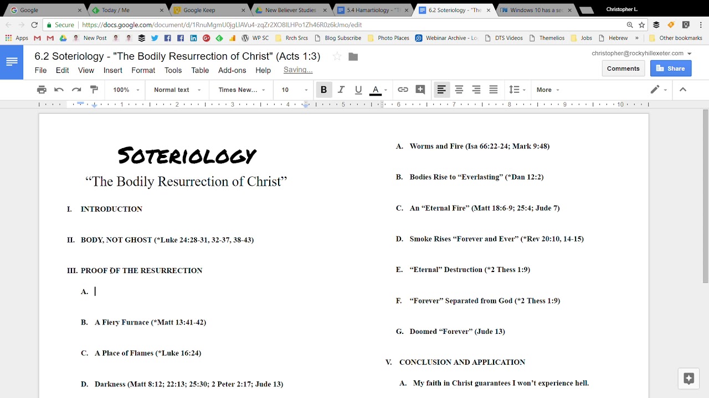Bookmark this page with star icon

642,25
